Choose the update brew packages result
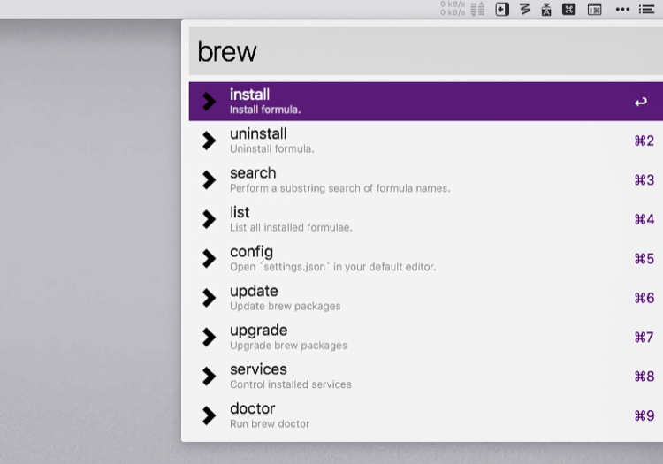This screenshot has width=663, height=464. (426, 298)
